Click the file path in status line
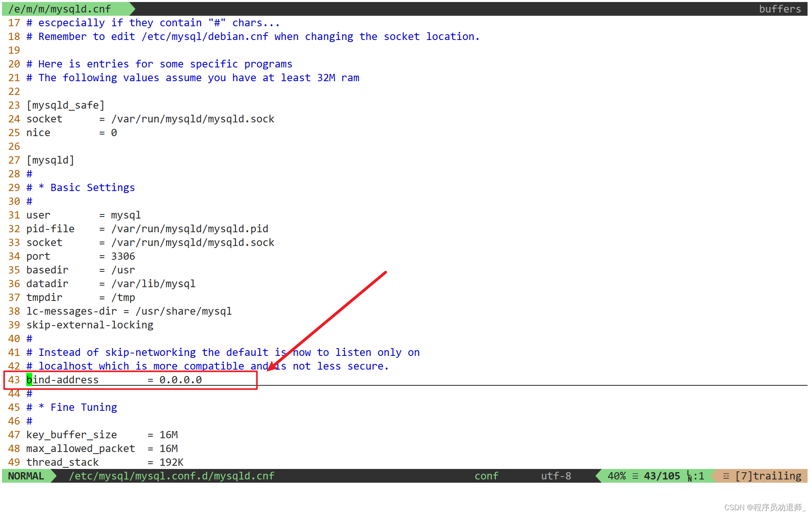The height and width of the screenshot is (515, 812). [172, 476]
